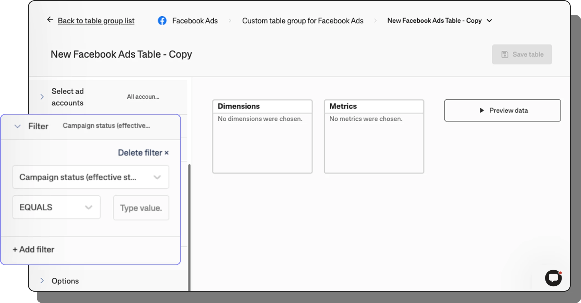581x303 pixels.
Task: Click + Add filter
Action: (34, 249)
